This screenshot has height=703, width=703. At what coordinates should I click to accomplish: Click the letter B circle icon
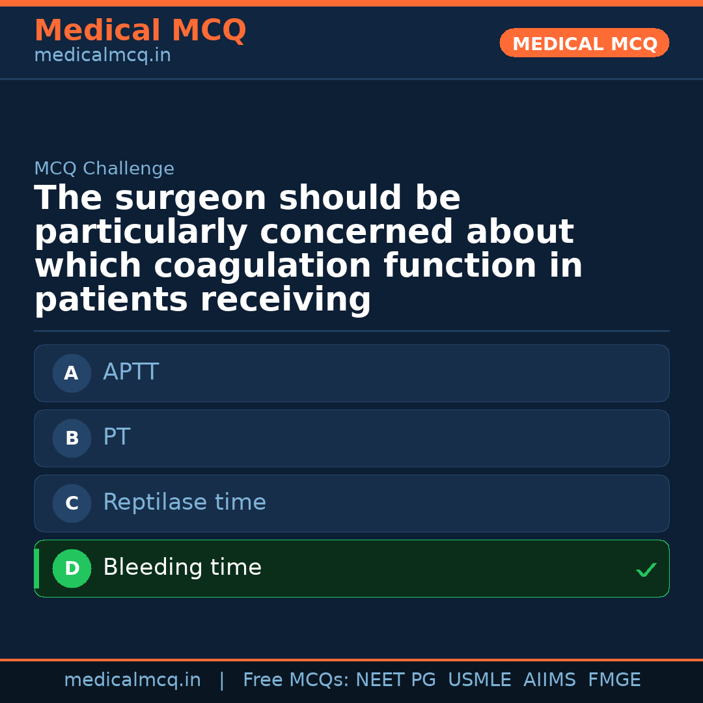(x=72, y=439)
